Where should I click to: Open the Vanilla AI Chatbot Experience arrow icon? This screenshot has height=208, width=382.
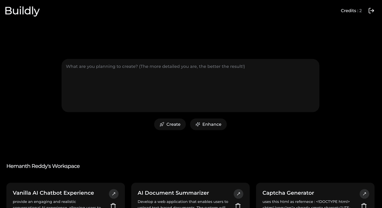point(114,194)
